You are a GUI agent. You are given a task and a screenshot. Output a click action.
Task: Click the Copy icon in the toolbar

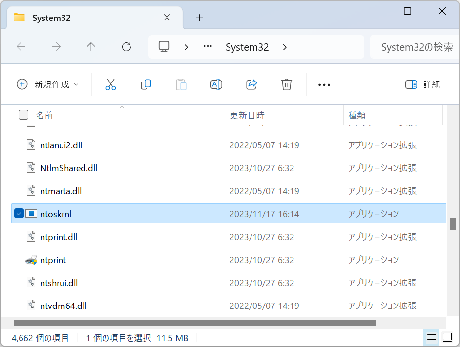[146, 84]
